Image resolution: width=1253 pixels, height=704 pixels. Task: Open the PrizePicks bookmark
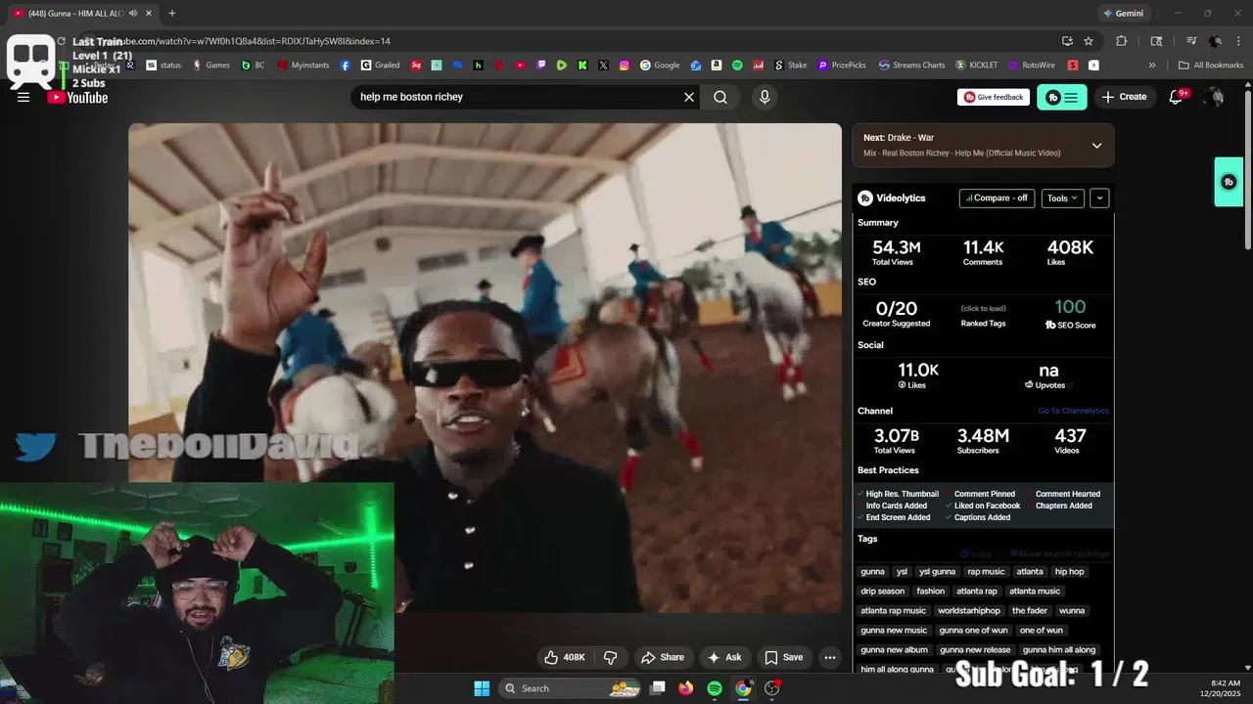click(842, 66)
